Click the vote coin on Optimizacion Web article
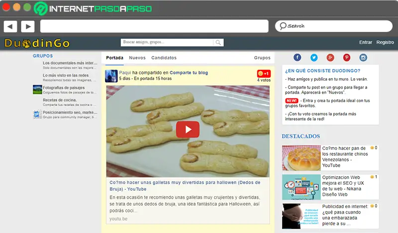398x233 pixels. click(x=372, y=177)
